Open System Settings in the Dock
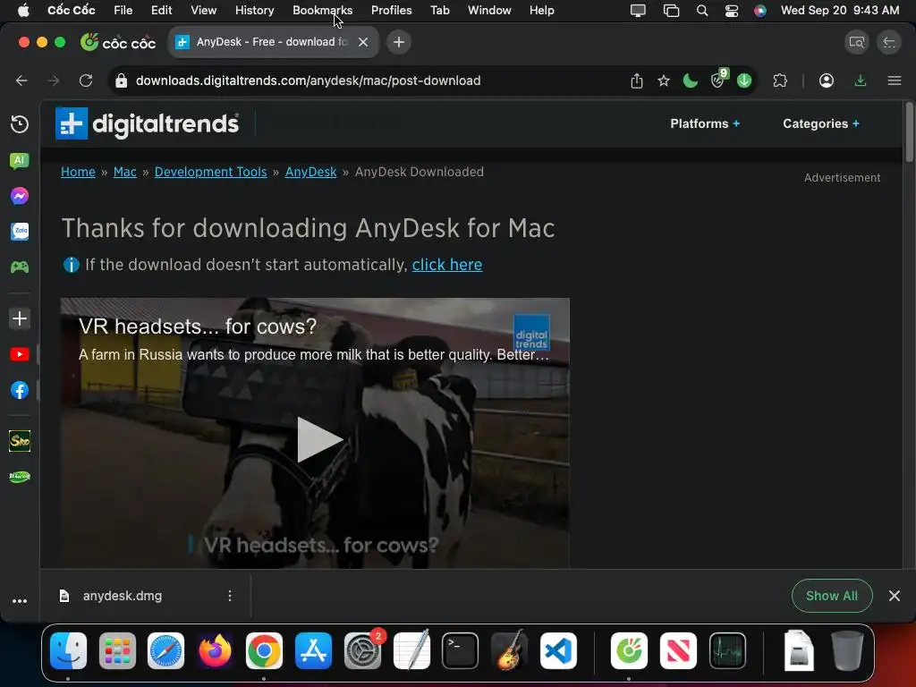916x687 pixels. pyautogui.click(x=363, y=650)
